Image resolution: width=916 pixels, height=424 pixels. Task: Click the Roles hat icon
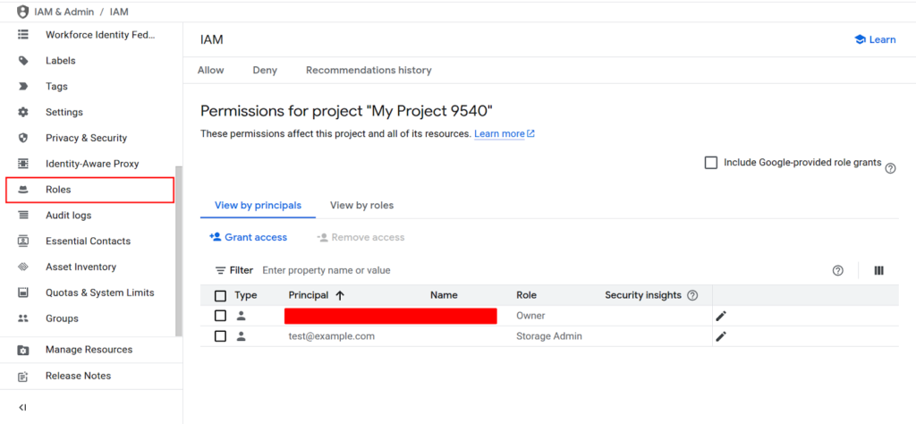tap(22, 190)
